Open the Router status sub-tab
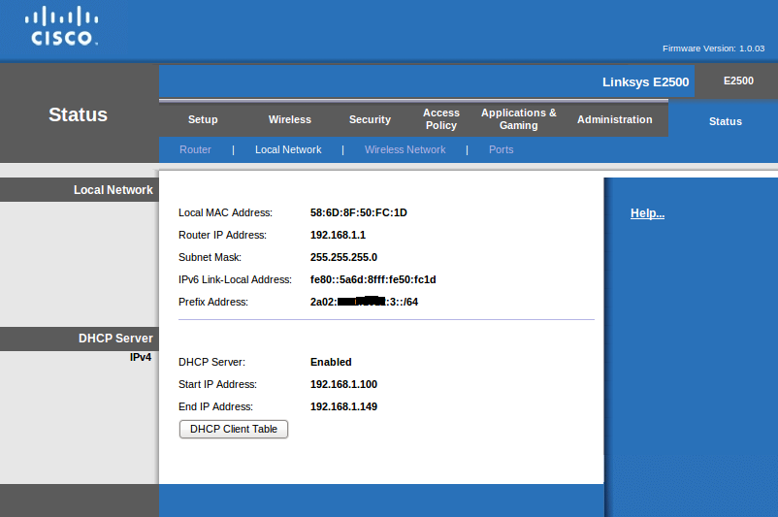The height and width of the screenshot is (517, 778). click(195, 149)
